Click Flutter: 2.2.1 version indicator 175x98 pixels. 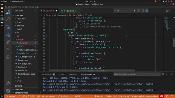(111, 96)
